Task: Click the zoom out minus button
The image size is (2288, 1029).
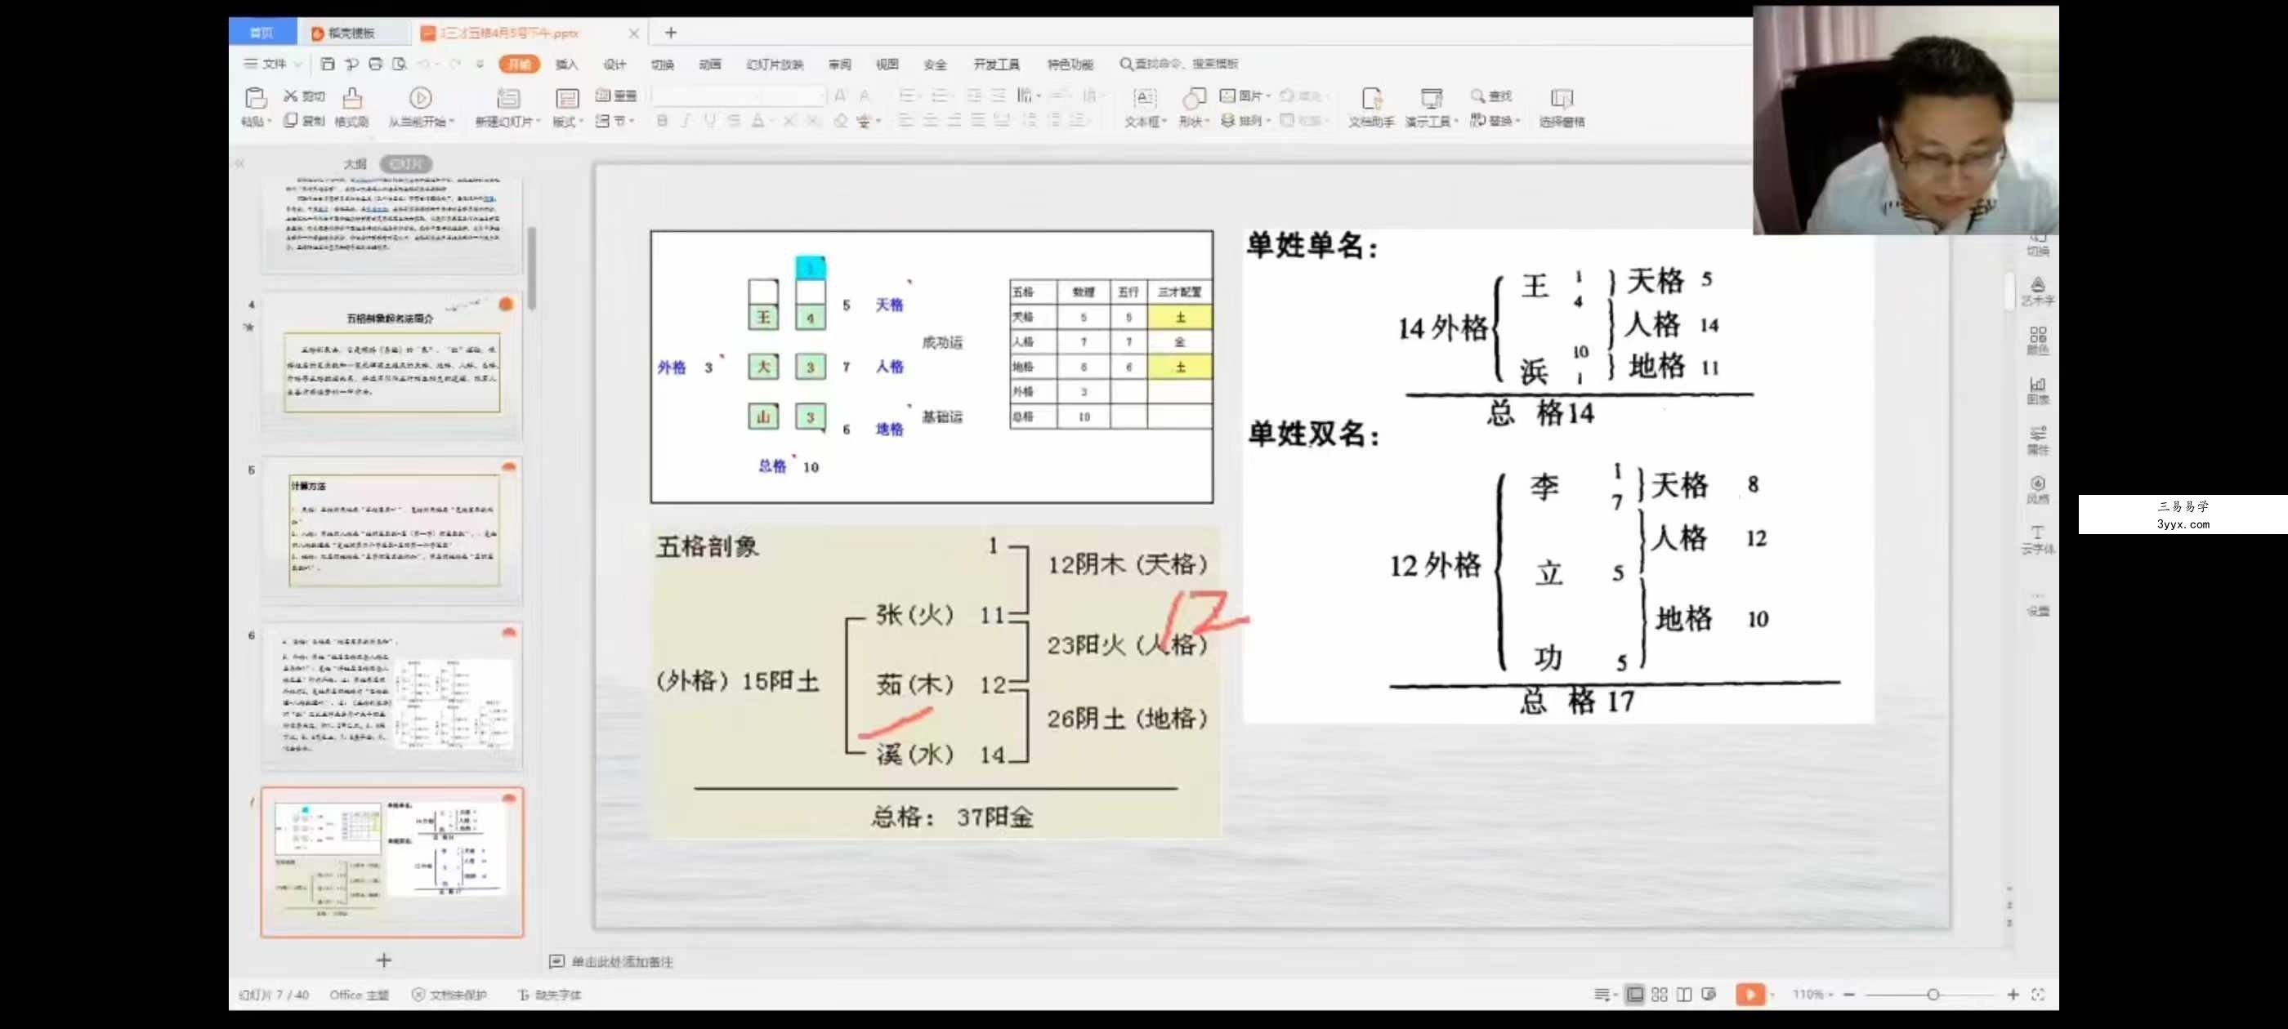Action: [x=1849, y=995]
